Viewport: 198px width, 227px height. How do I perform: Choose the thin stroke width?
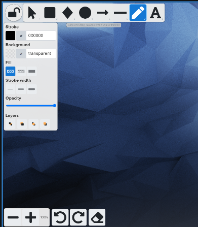pyautogui.click(x=11, y=89)
